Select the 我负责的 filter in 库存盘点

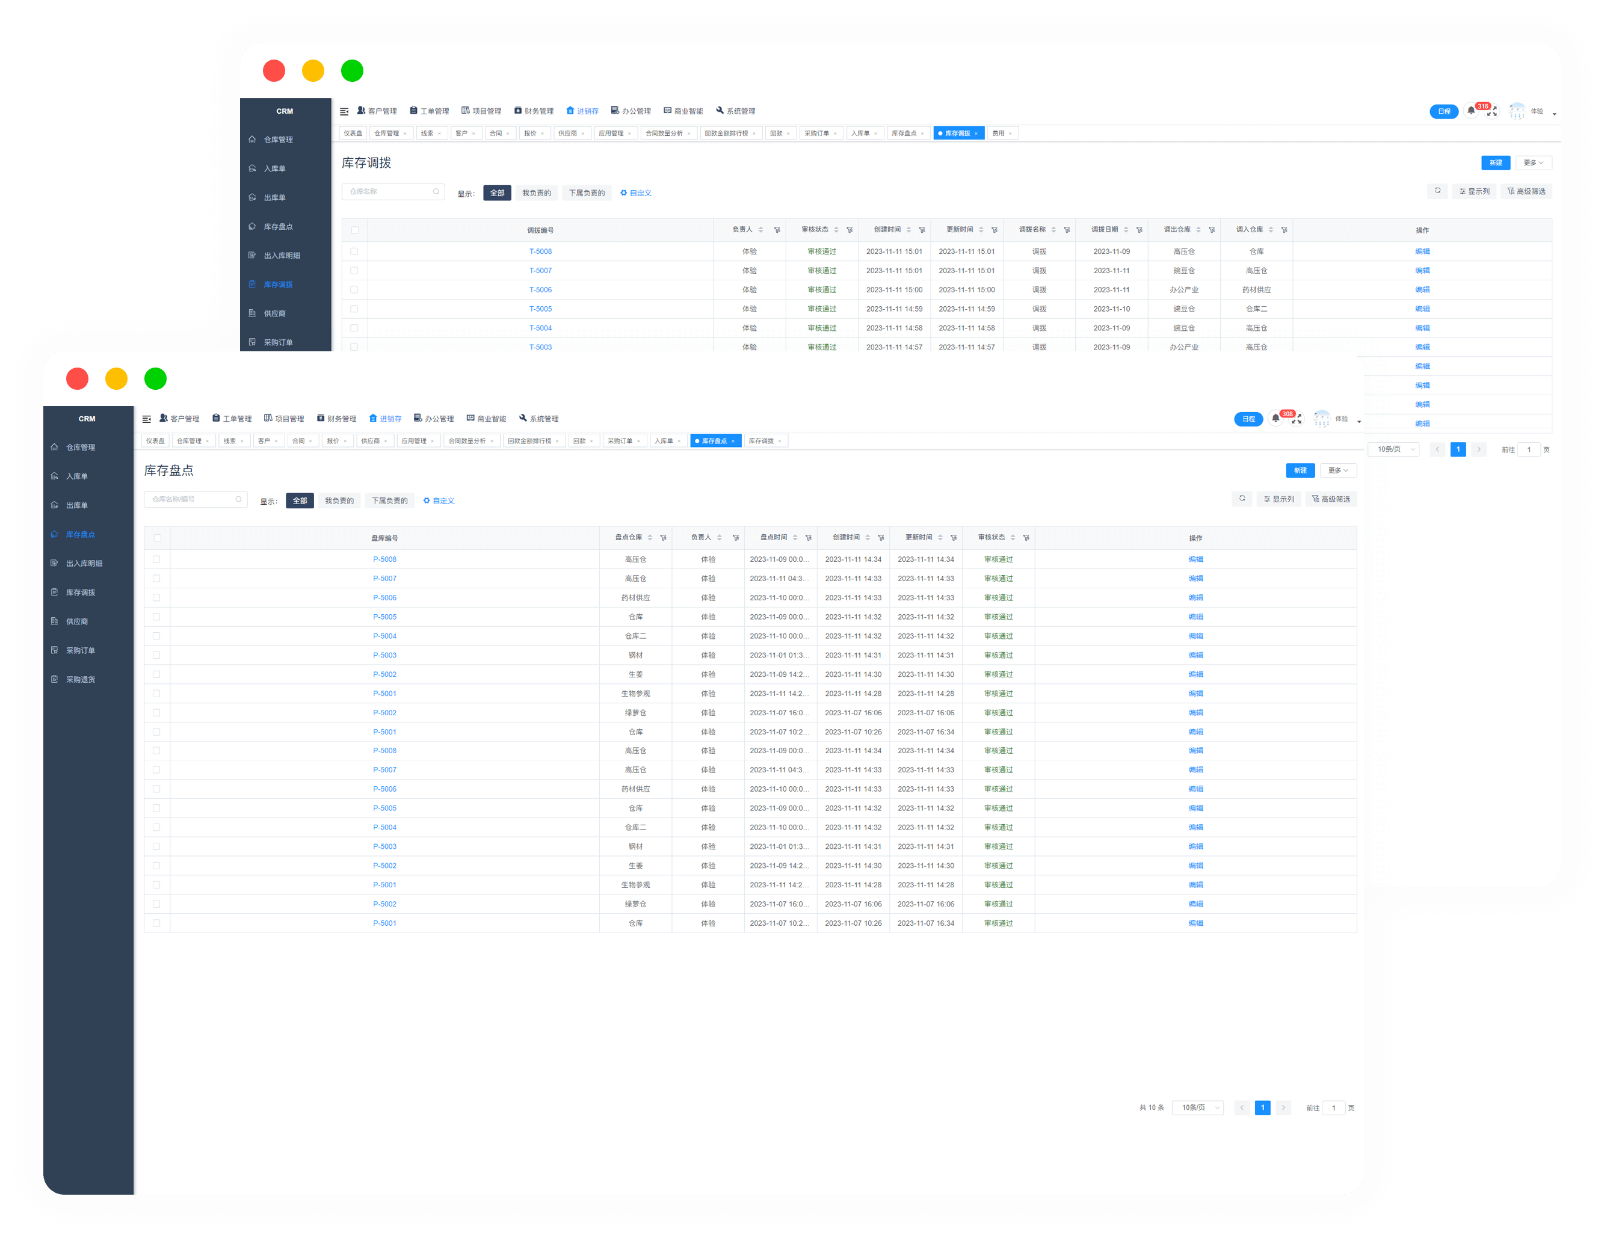coord(339,500)
